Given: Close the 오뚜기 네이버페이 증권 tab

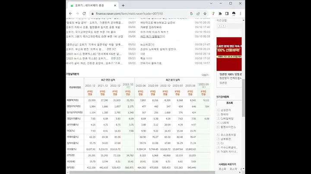Looking at the screenshot, I should (115, 6).
